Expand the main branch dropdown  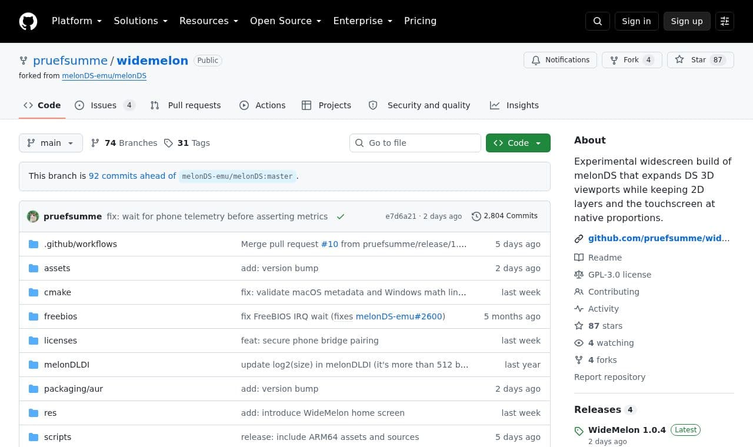click(x=51, y=143)
